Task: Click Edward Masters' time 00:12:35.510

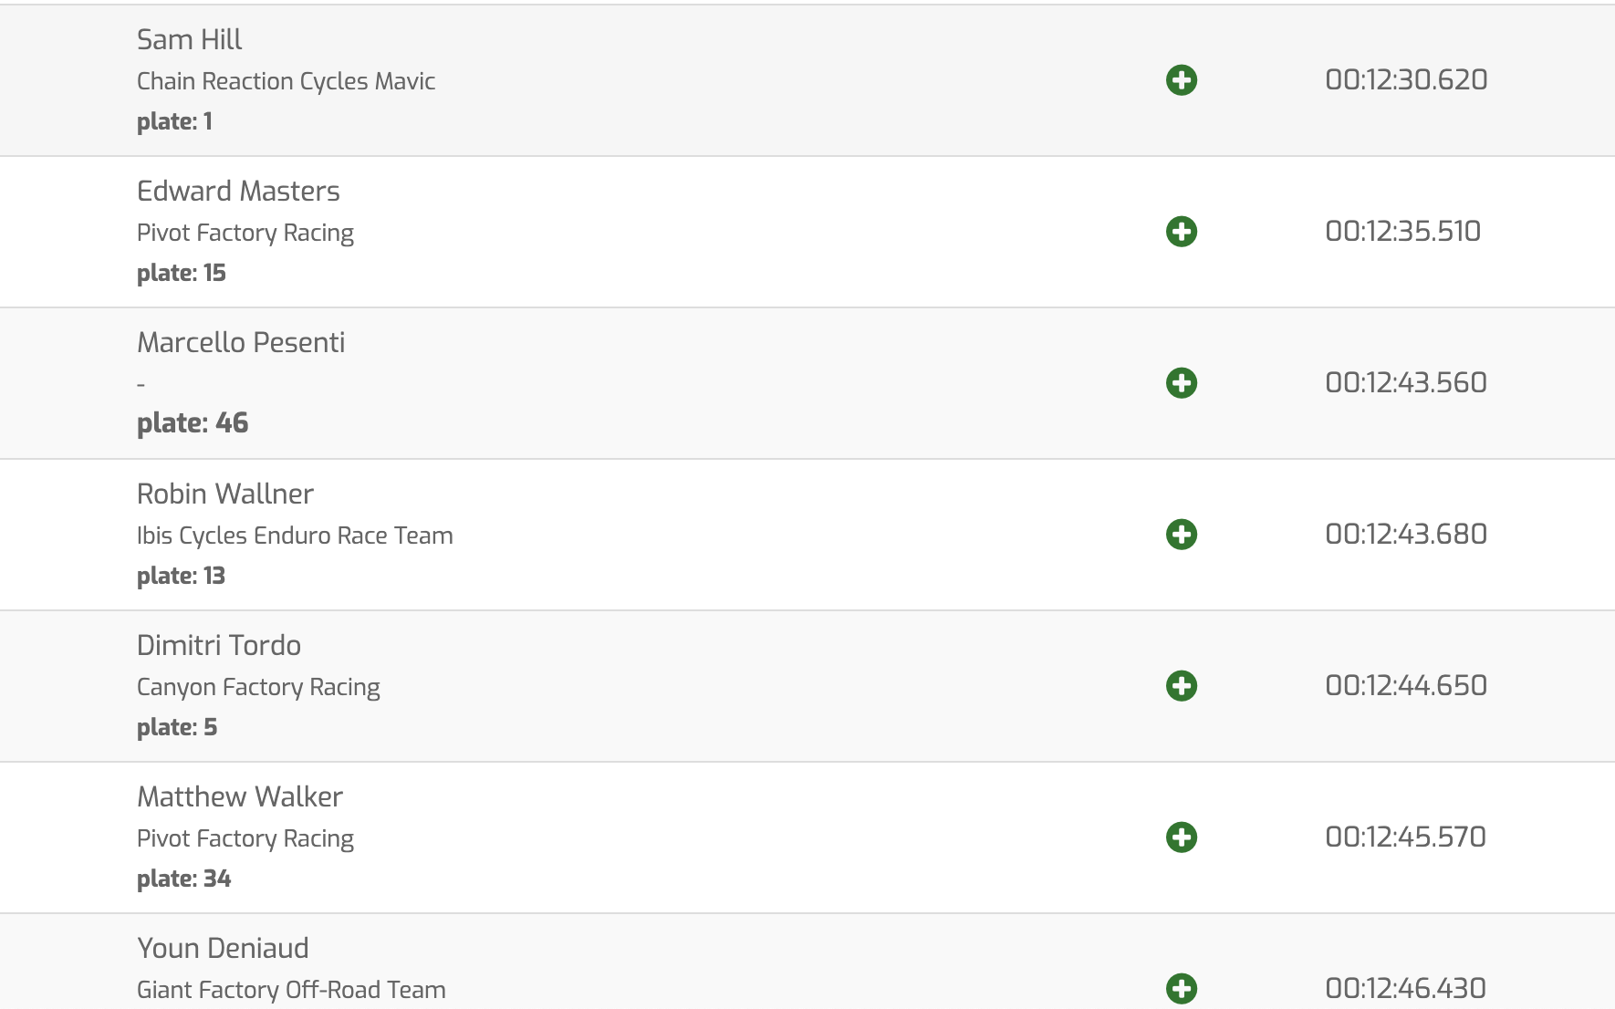Action: point(1402,231)
